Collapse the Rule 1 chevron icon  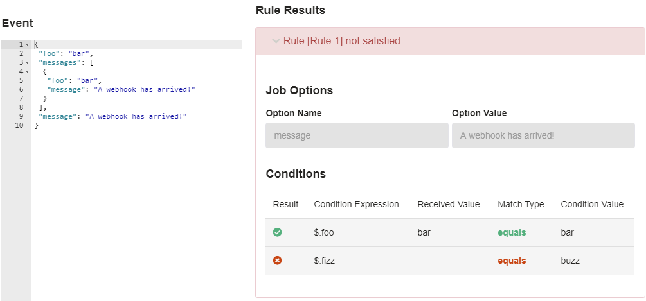click(276, 40)
